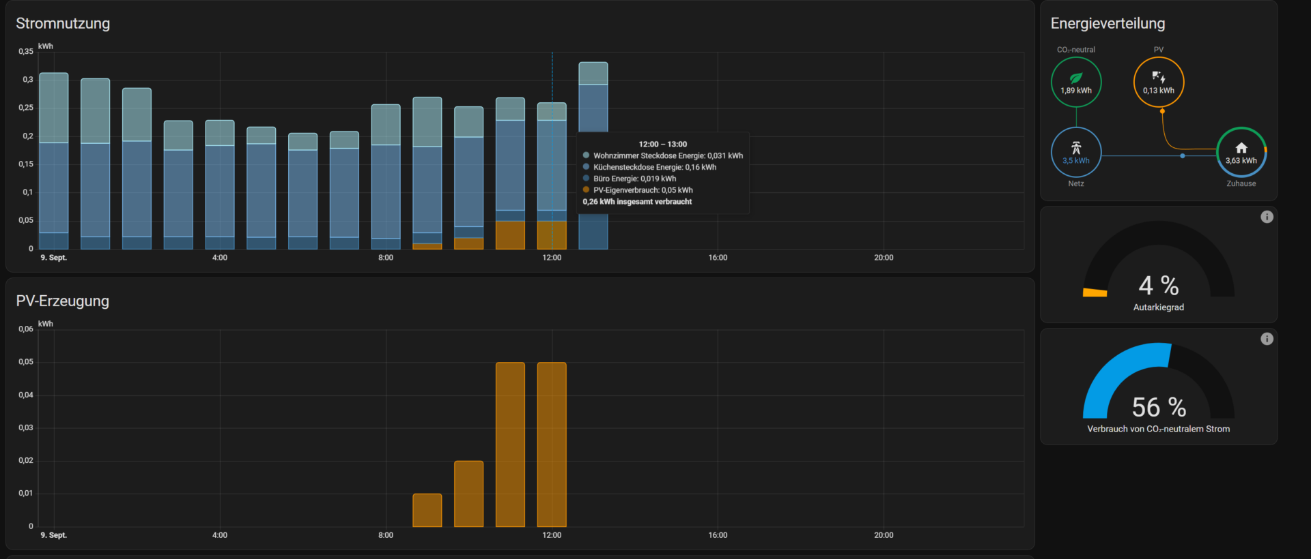The height and width of the screenshot is (559, 1311).
Task: Click the 16:00 axis label in Stromnutzung chart
Action: pyautogui.click(x=718, y=258)
